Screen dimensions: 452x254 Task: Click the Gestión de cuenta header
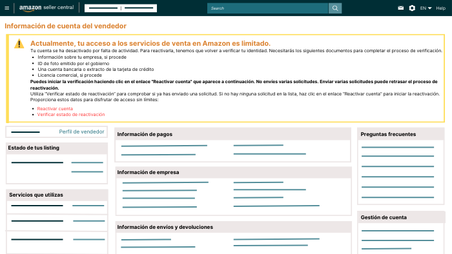[x=401, y=217]
